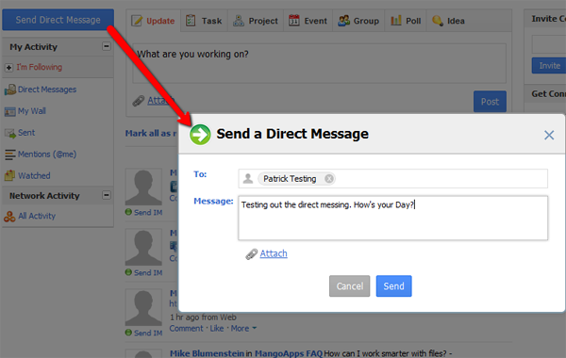Switch to the Group tab
This screenshot has width=566, height=358.
pyautogui.click(x=358, y=21)
